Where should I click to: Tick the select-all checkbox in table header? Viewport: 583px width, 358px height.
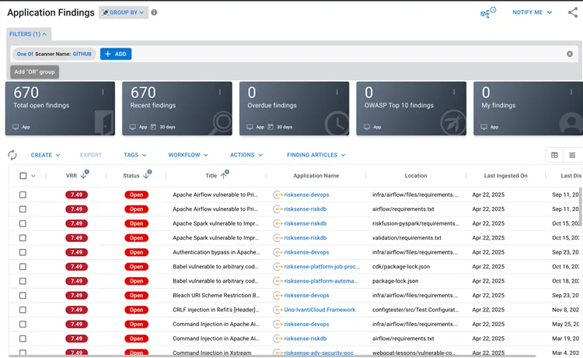23,176
